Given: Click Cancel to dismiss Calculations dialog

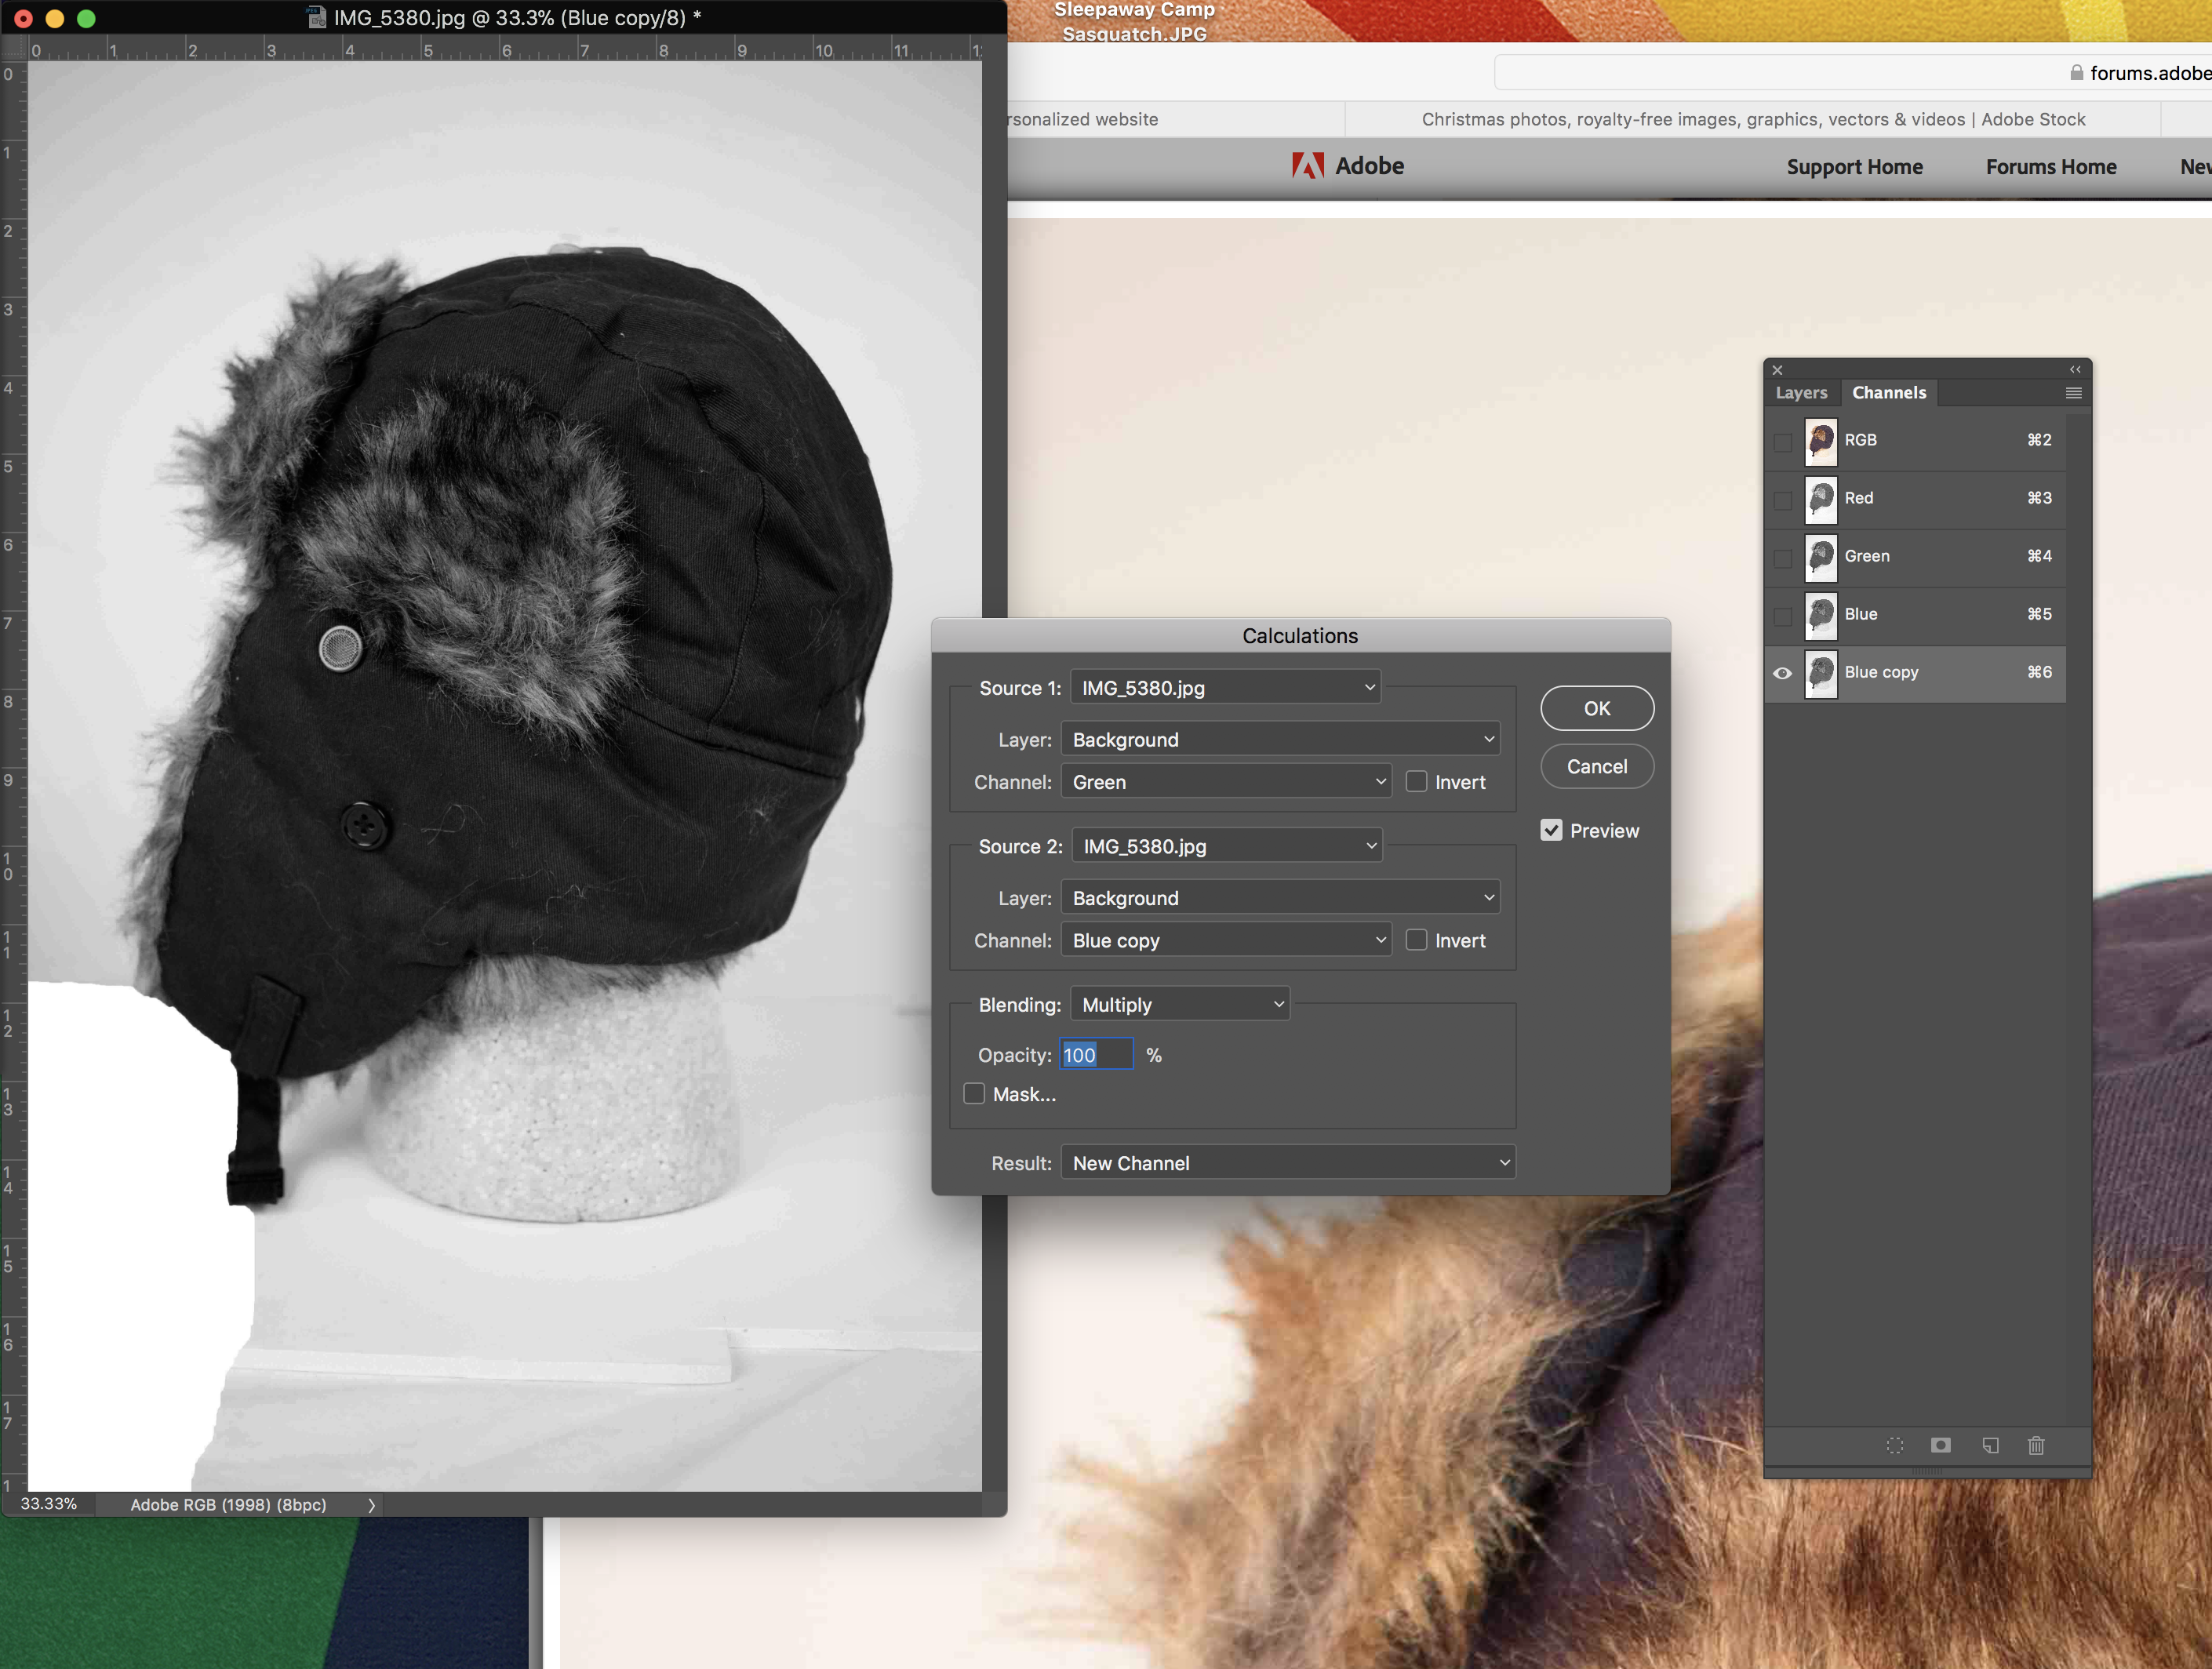Looking at the screenshot, I should [1595, 766].
